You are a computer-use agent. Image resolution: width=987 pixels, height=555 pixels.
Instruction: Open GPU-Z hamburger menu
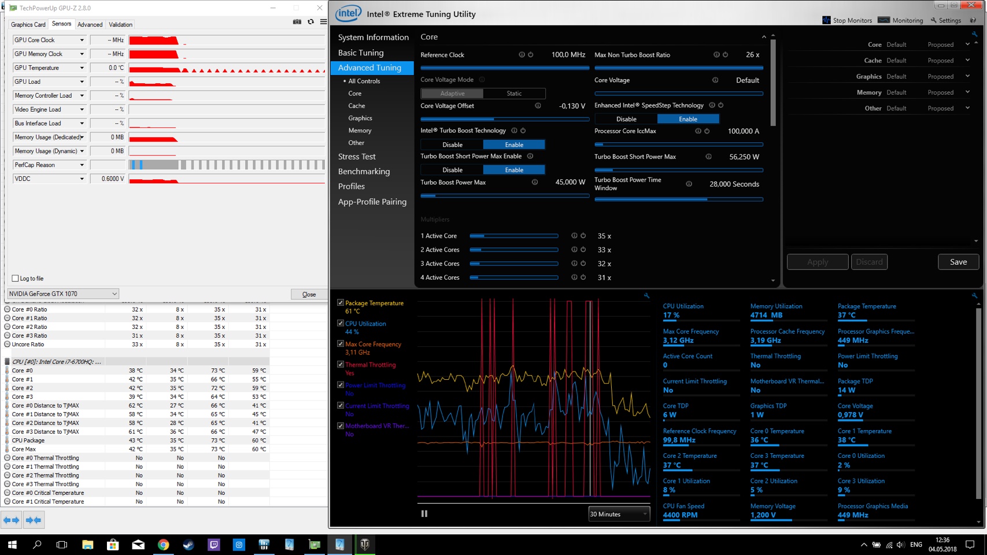(x=323, y=22)
